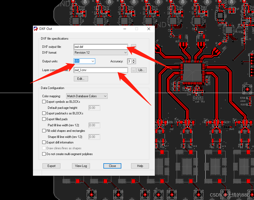Click the Accuracy number field
This screenshot has height=200, width=254.
pyautogui.click(x=130, y=61)
